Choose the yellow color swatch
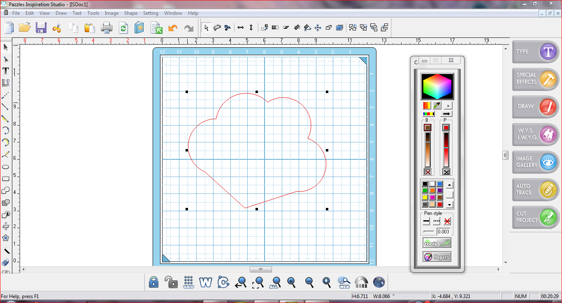562x303 pixels. [x=425, y=198]
